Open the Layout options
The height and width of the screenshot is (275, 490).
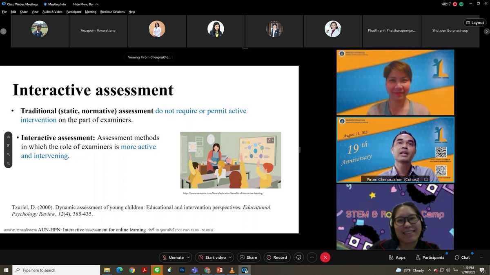click(474, 23)
